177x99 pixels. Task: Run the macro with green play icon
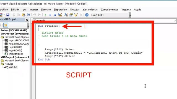pyautogui.click(x=45, y=15)
